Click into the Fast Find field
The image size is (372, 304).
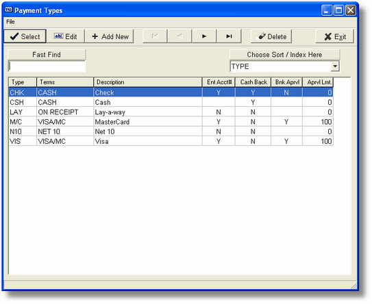pyautogui.click(x=47, y=66)
